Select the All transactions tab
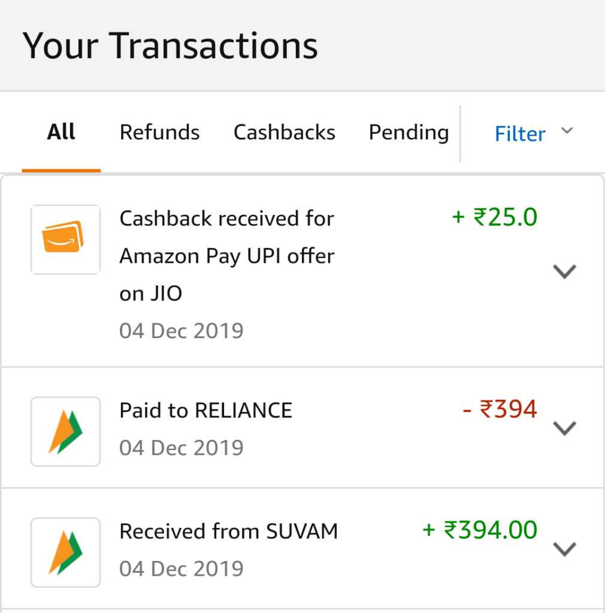Viewport: 605px width, 613px height. point(61,132)
